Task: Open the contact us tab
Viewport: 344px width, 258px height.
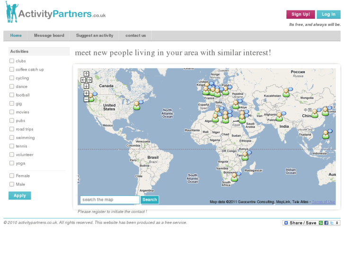Action: pyautogui.click(x=136, y=36)
